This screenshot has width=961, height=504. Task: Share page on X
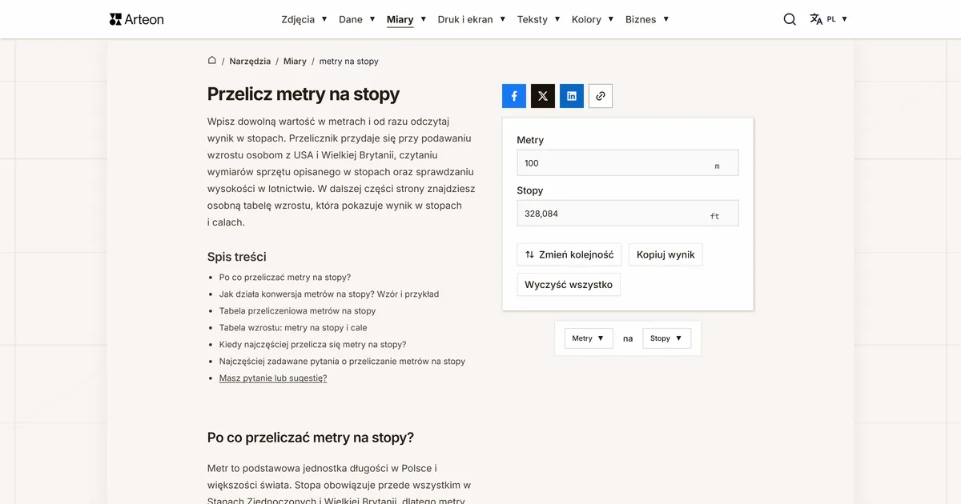pyautogui.click(x=543, y=96)
